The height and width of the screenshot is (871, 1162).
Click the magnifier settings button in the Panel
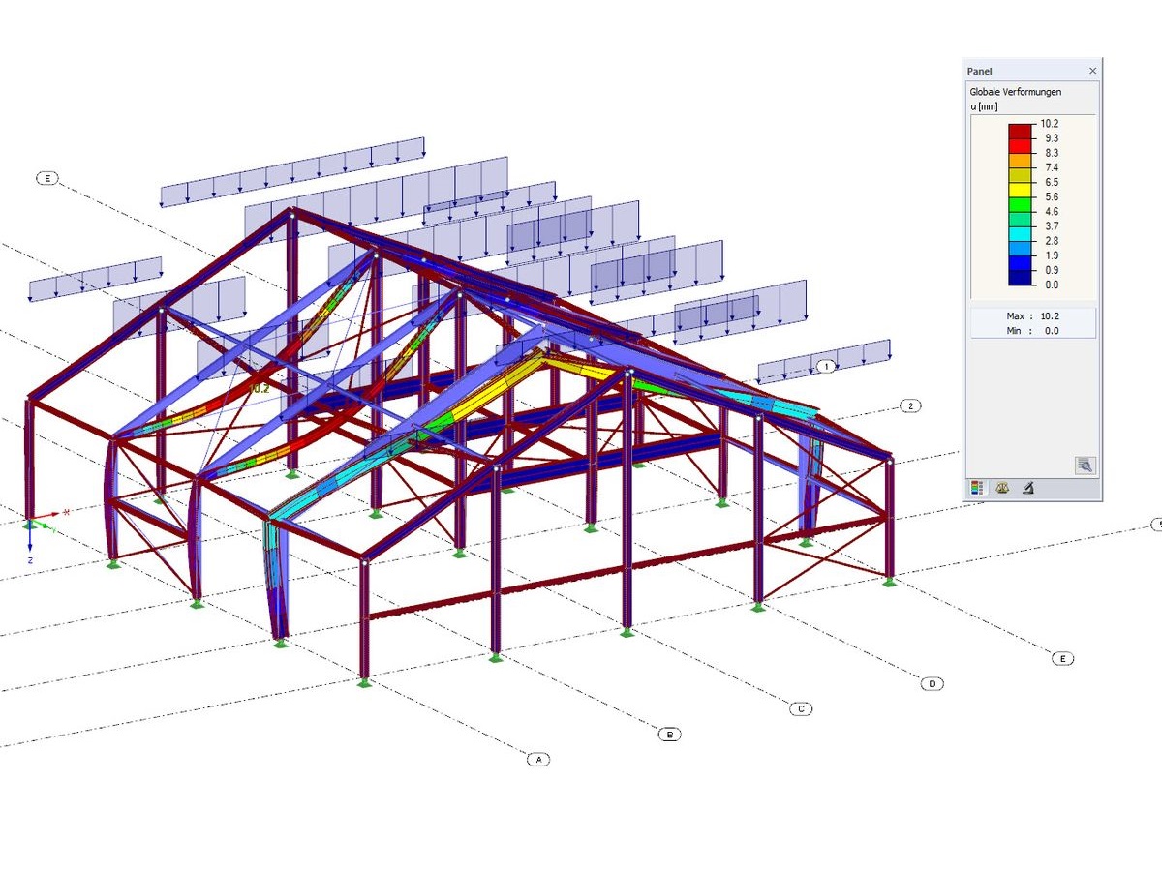pyautogui.click(x=1085, y=466)
